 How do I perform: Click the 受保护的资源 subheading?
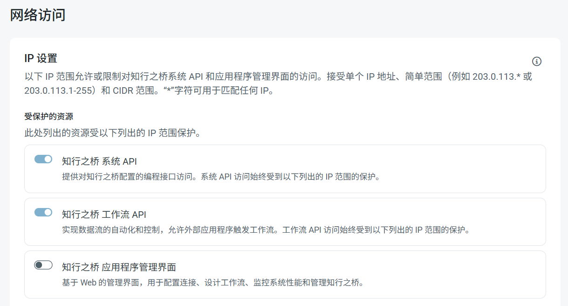[48, 116]
